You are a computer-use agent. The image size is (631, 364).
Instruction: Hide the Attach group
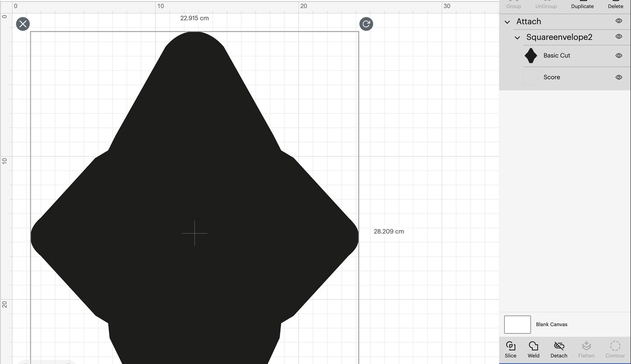click(x=619, y=21)
